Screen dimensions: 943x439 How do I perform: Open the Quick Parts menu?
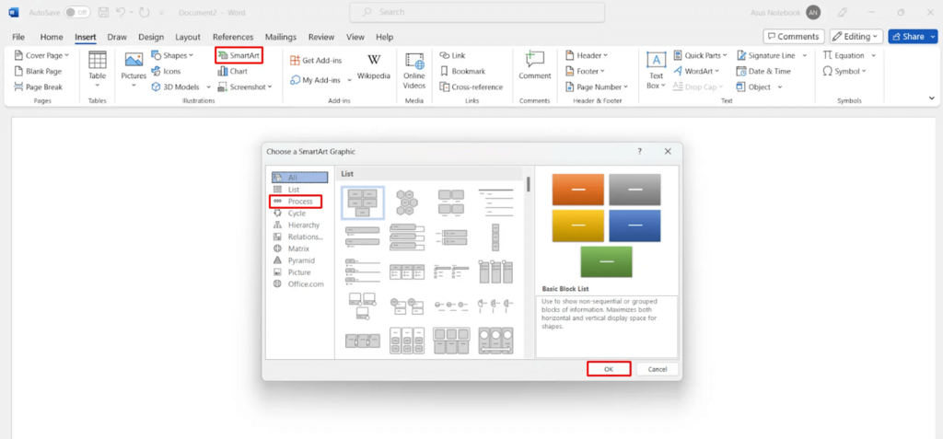[701, 55]
